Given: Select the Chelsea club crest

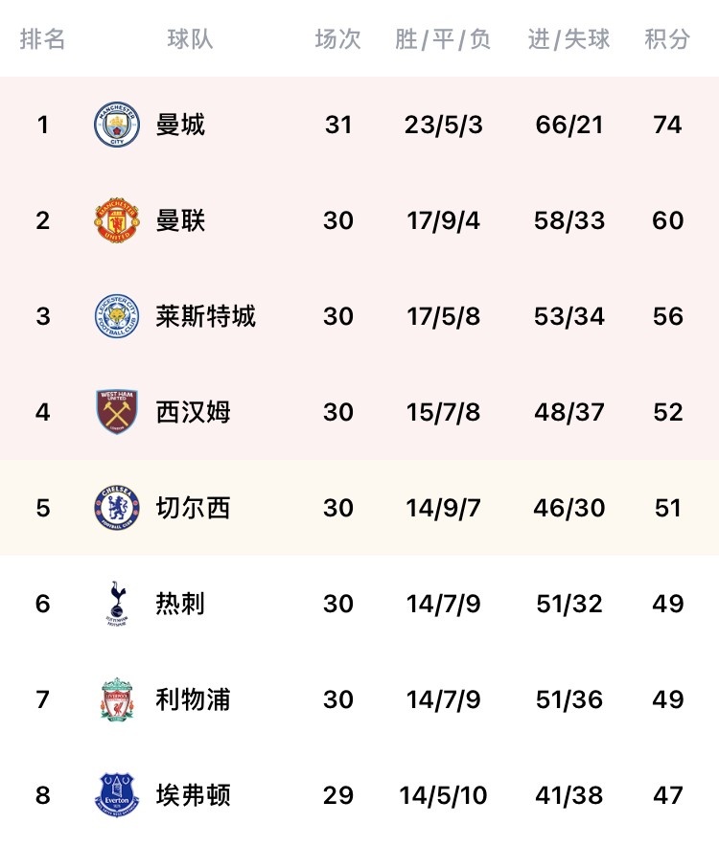Looking at the screenshot, I should pyautogui.click(x=117, y=508).
